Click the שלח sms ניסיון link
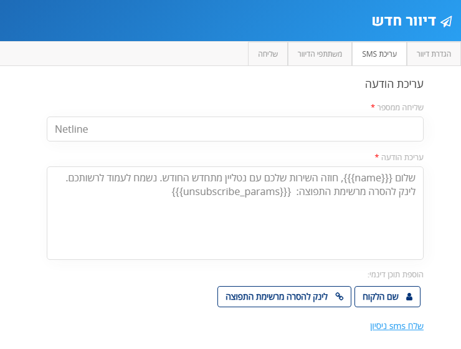Viewport: 461px width, 349px height. click(397, 326)
